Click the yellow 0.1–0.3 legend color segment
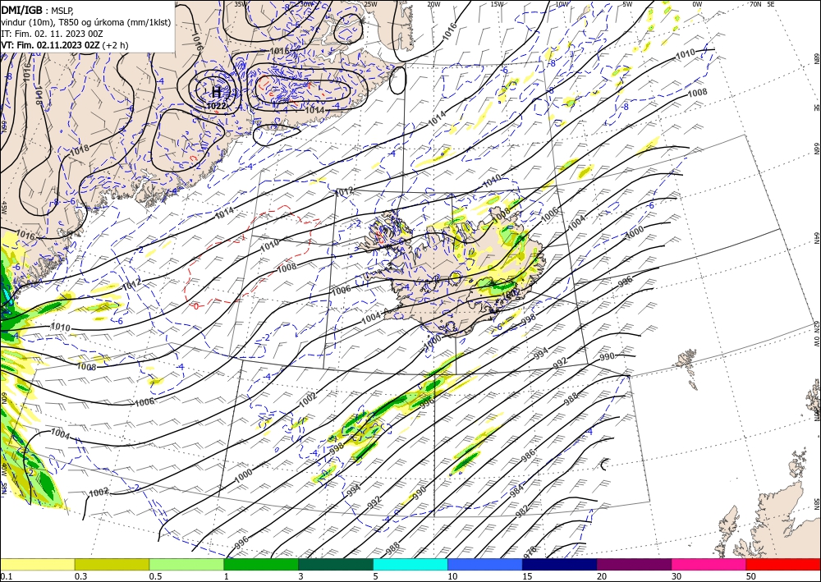The width and height of the screenshot is (821, 582). (x=37, y=564)
